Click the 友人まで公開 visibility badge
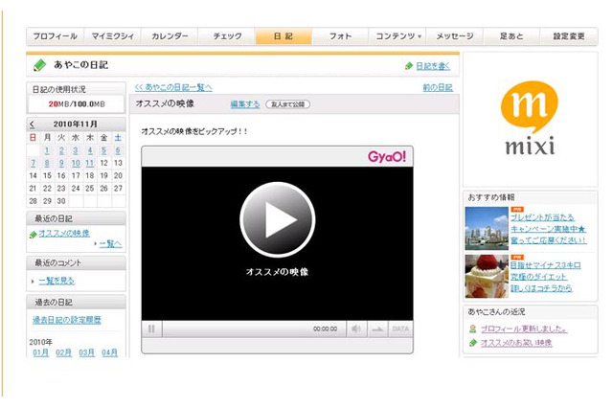Viewport: 613px width, 408px height. (287, 104)
